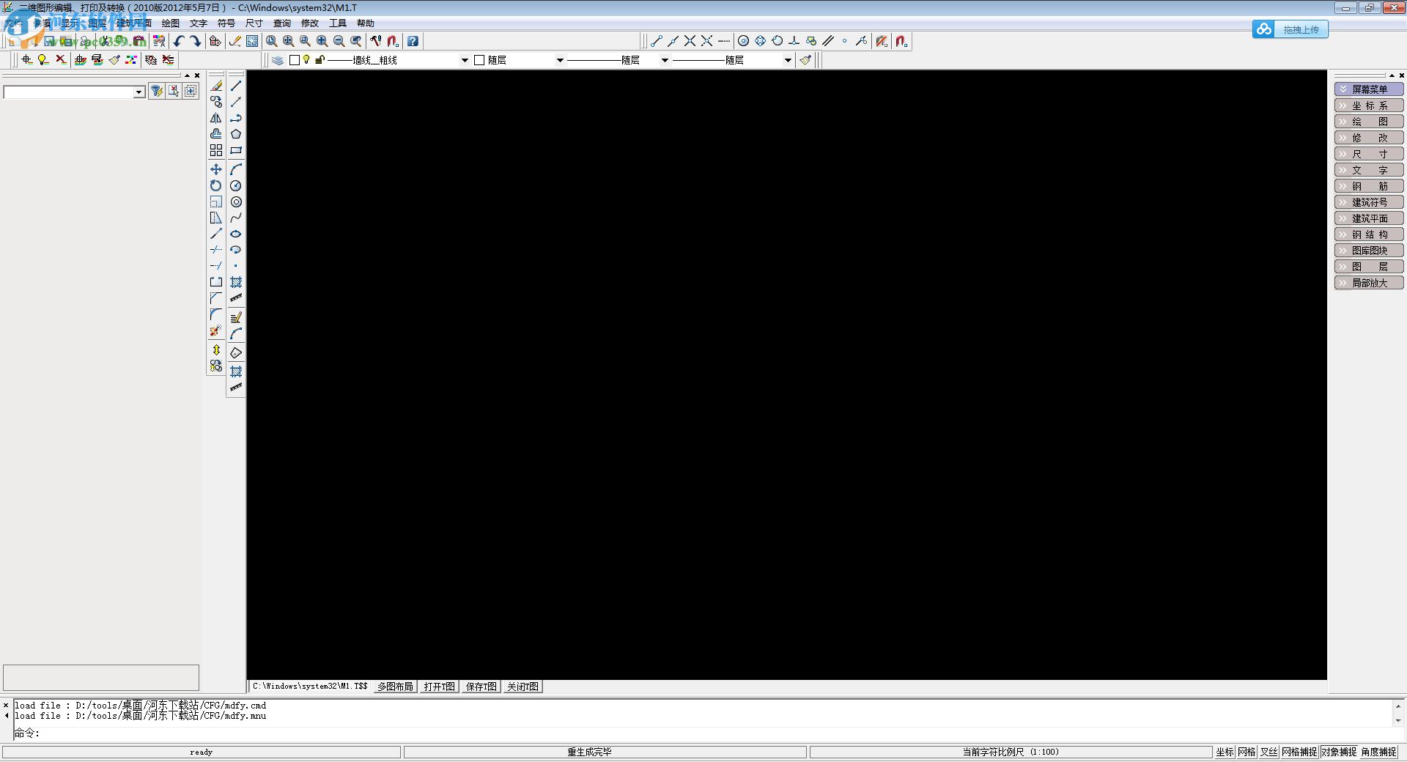
Task: Click the 拖拽上传 upload button
Action: click(1290, 29)
